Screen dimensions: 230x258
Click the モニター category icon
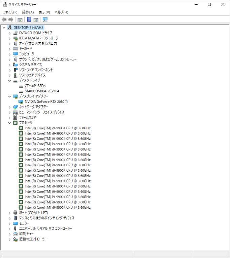click(x=15, y=223)
